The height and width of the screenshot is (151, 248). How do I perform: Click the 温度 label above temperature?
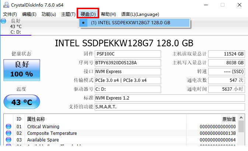[x=21, y=89]
